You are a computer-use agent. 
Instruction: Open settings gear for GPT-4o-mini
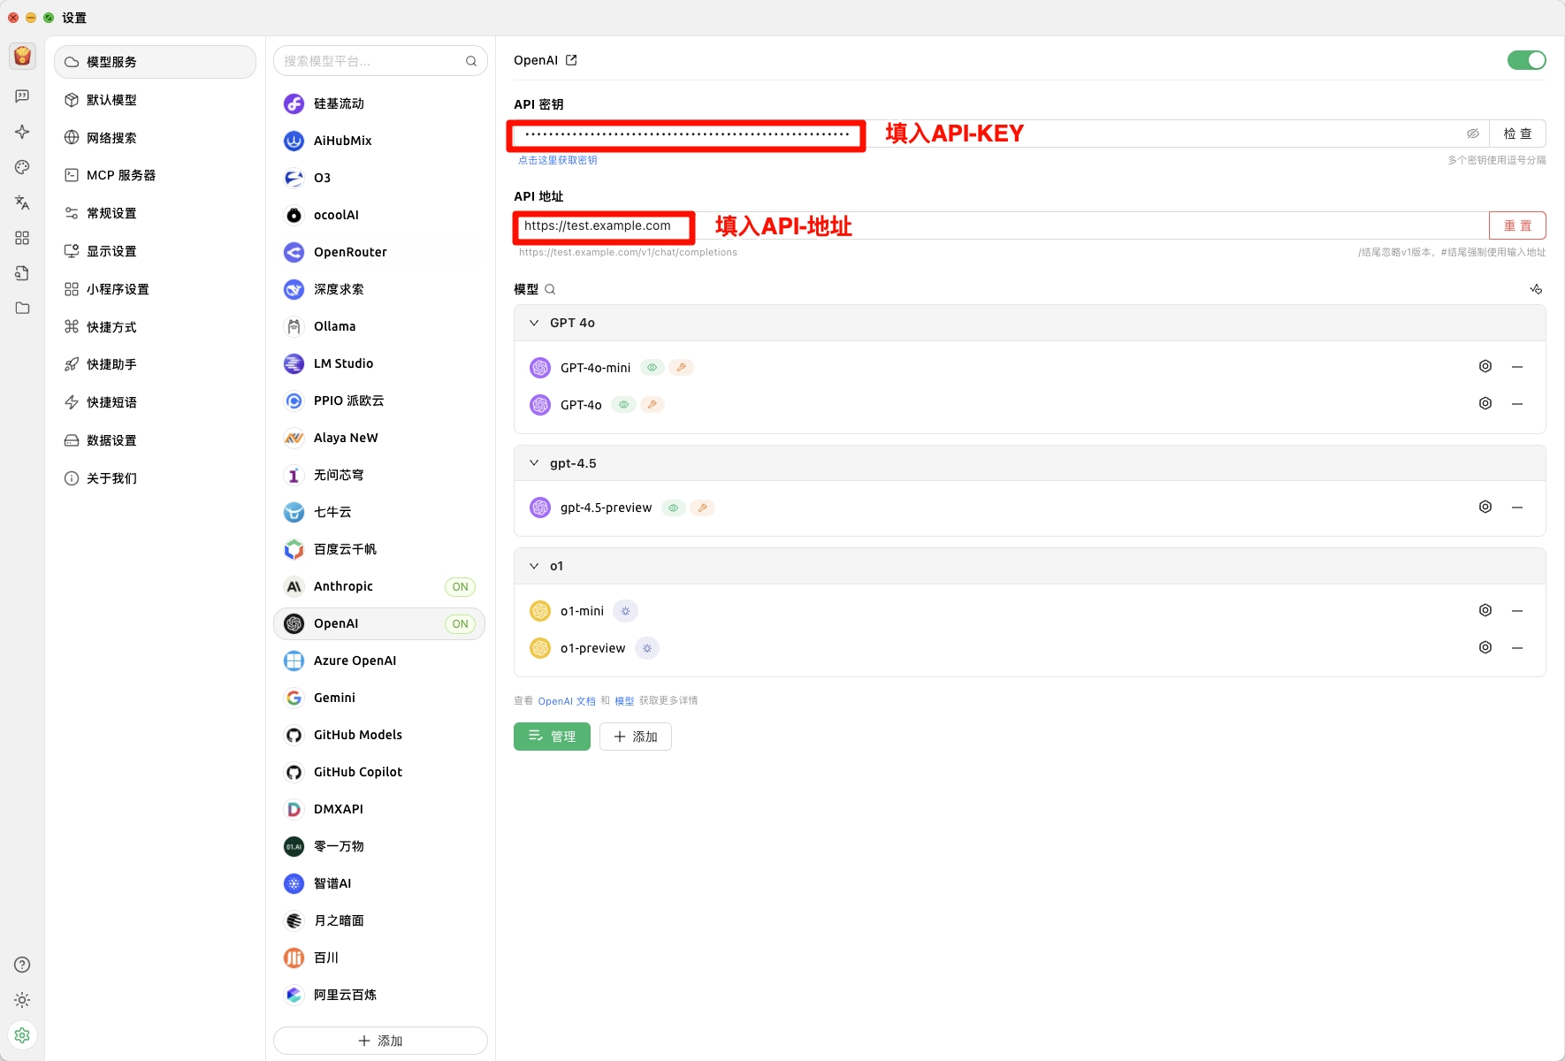1485,366
